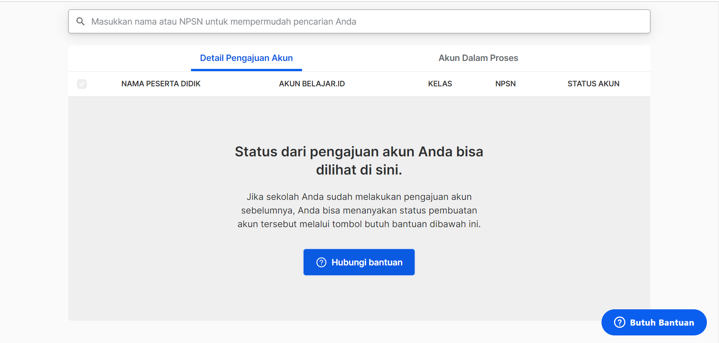Select the KELAS column header

[440, 84]
